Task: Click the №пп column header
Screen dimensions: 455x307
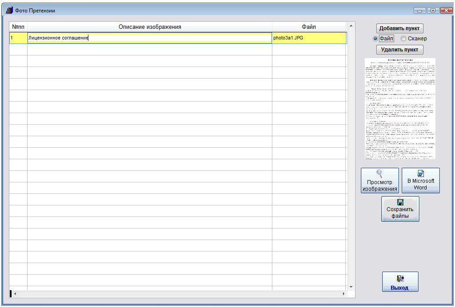Action: pos(18,27)
